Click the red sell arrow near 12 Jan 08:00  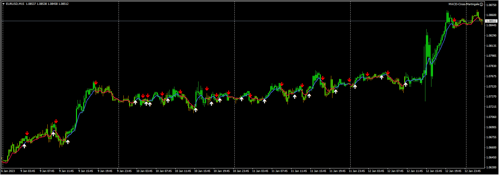[x=388, y=73]
